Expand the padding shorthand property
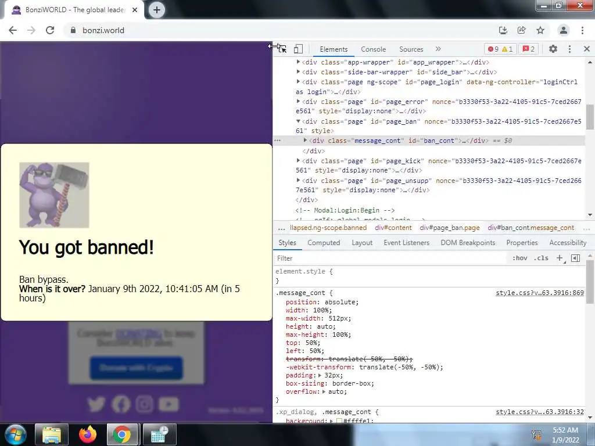Image resolution: width=595 pixels, height=446 pixels. tap(320, 376)
